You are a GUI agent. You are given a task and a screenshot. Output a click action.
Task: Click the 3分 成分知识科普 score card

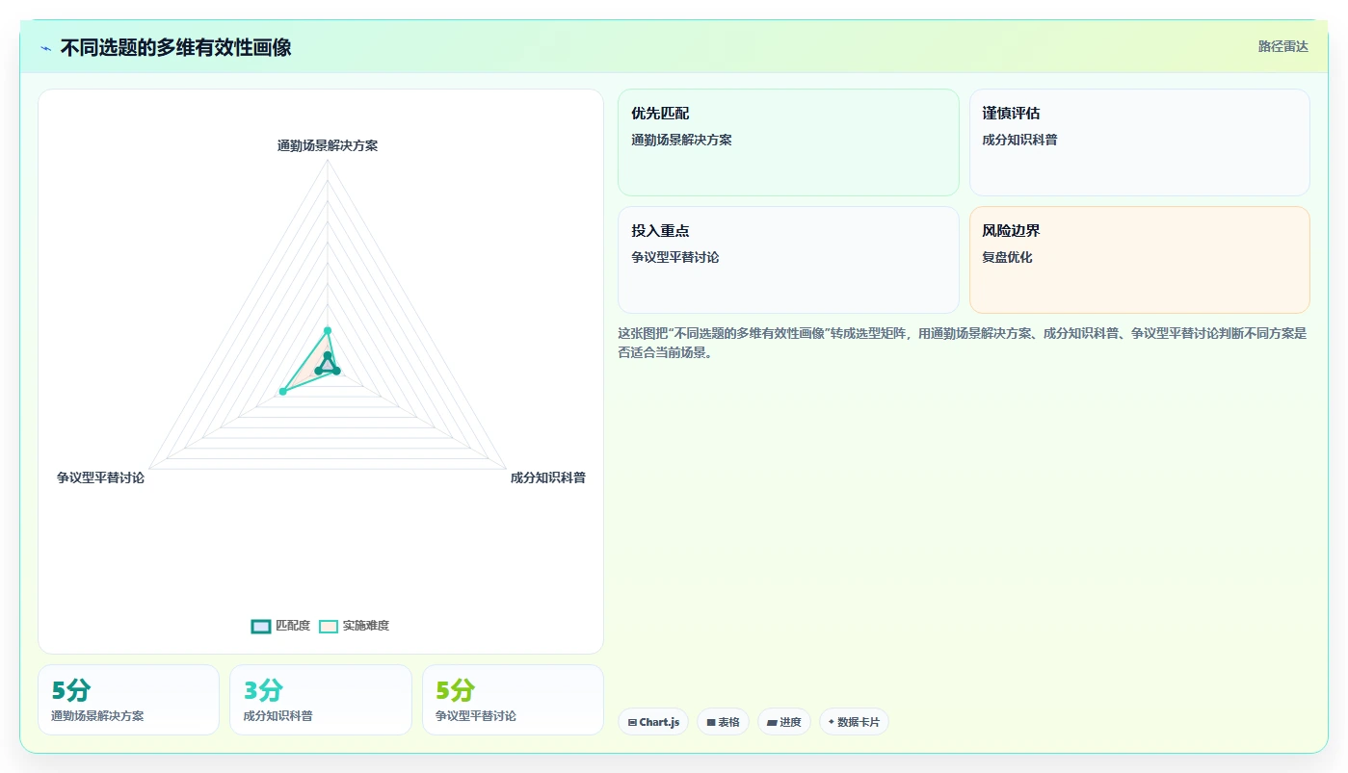321,700
